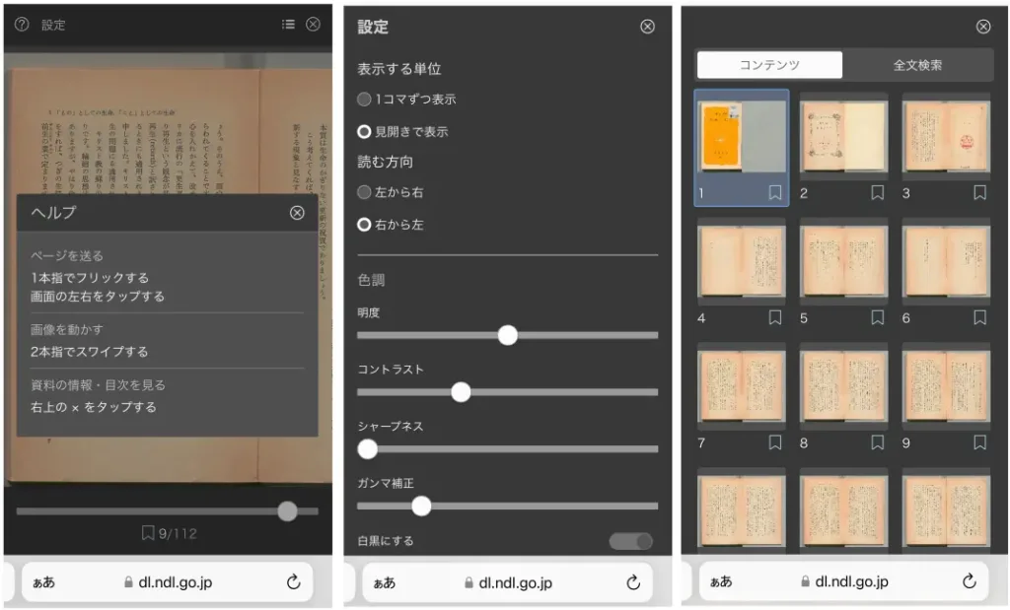Screen dimensions: 1010x610
Task: Reload page in the middle browser bar
Action: pos(633,582)
